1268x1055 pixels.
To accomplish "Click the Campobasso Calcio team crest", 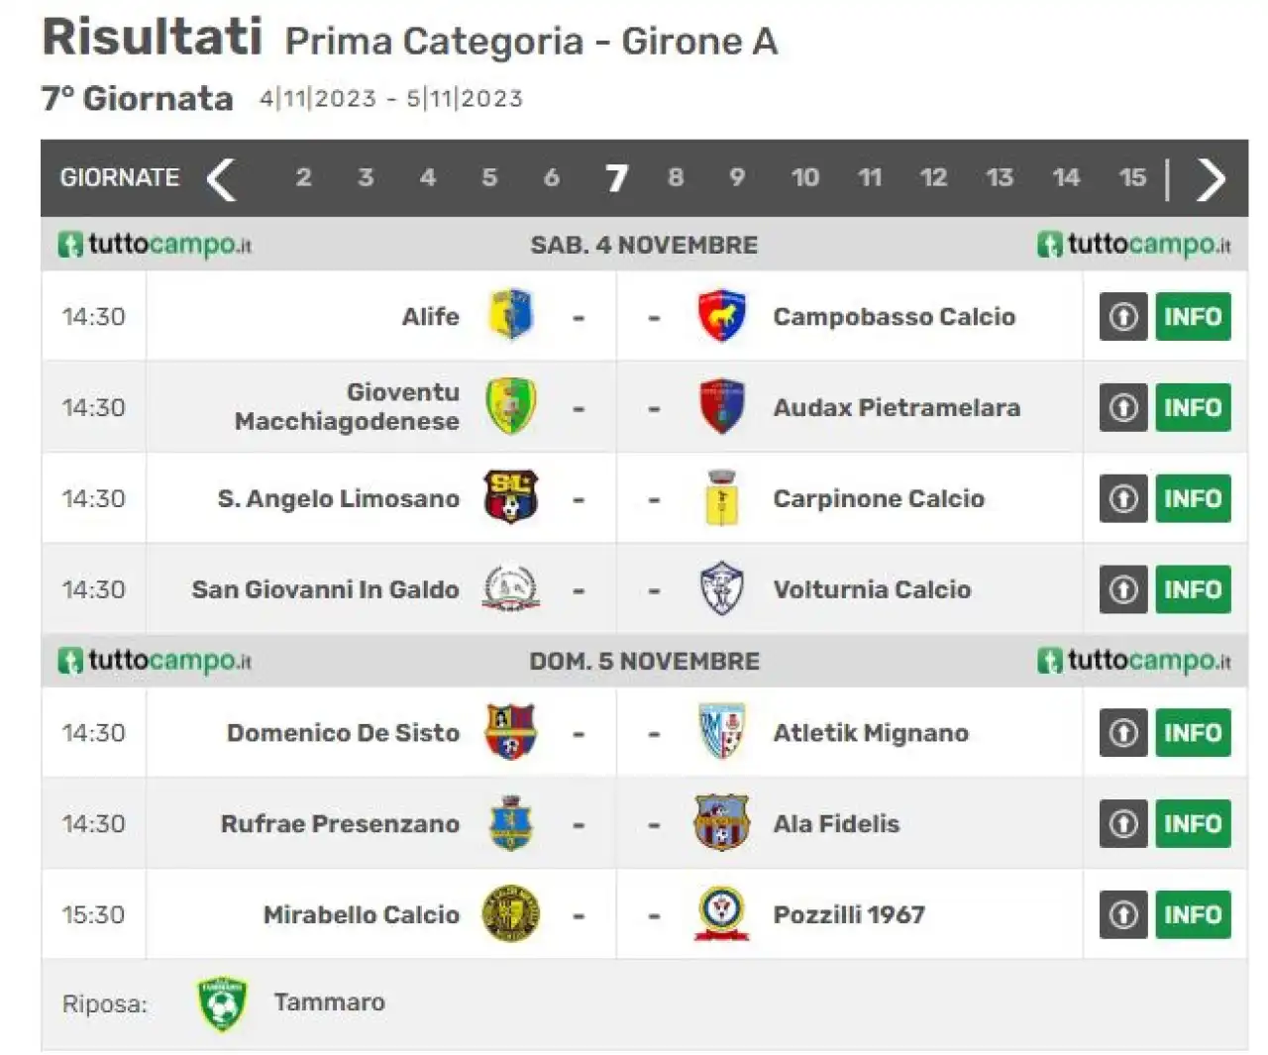I will tap(721, 316).
